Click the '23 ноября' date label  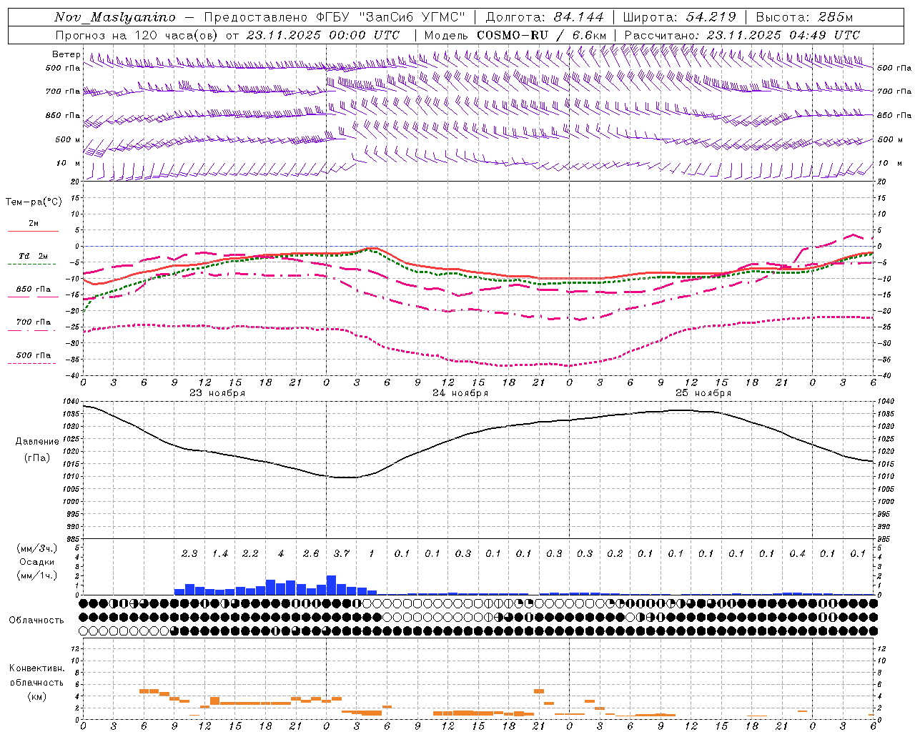coord(217,392)
